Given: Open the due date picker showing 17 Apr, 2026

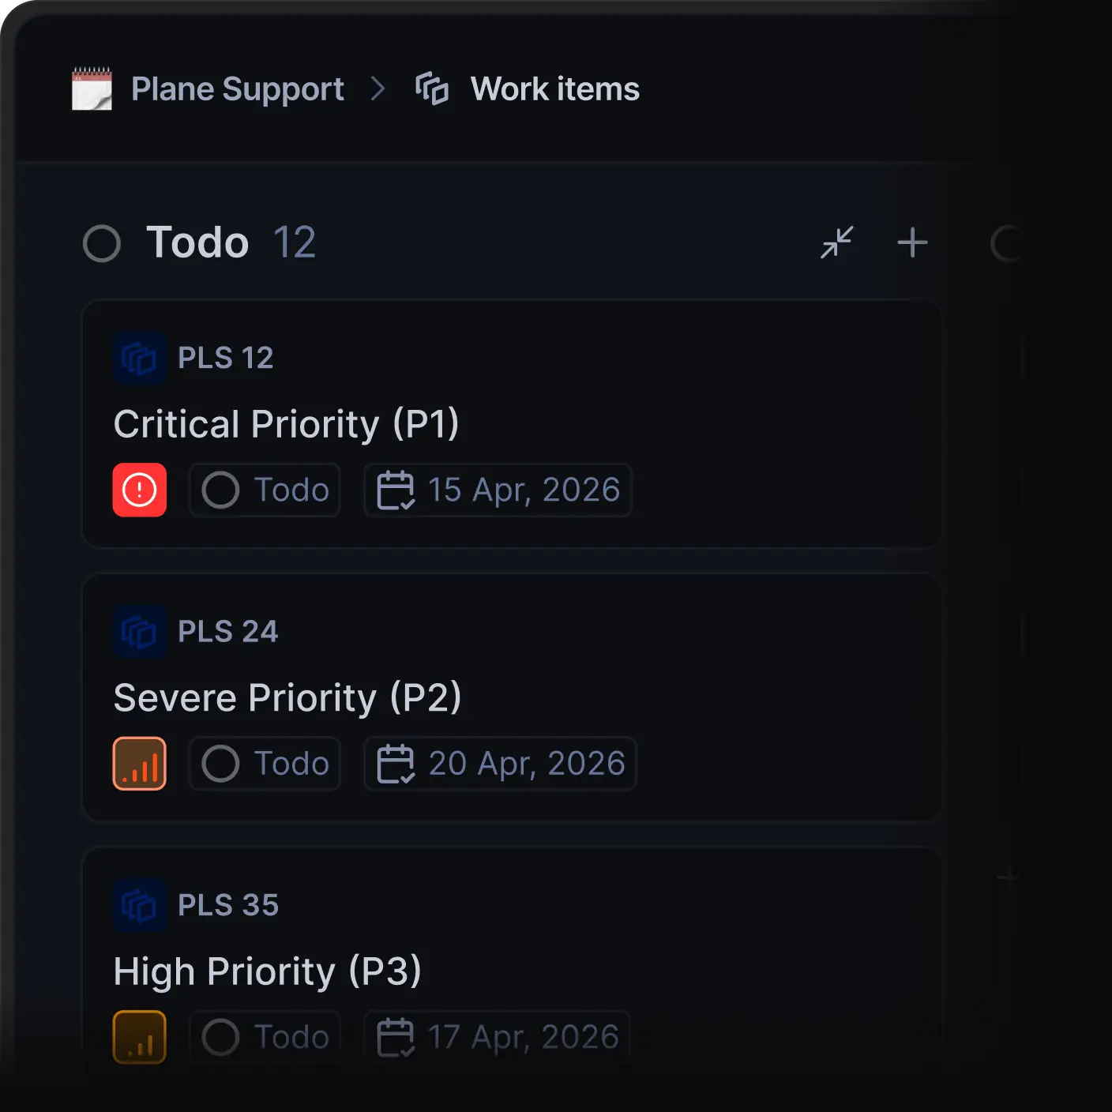Looking at the screenshot, I should [496, 1037].
